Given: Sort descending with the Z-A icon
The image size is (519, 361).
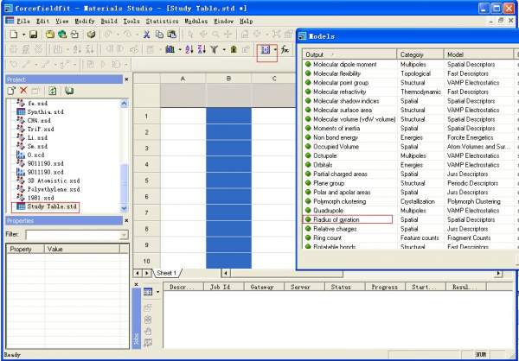Looking at the screenshot, I should point(202,49).
